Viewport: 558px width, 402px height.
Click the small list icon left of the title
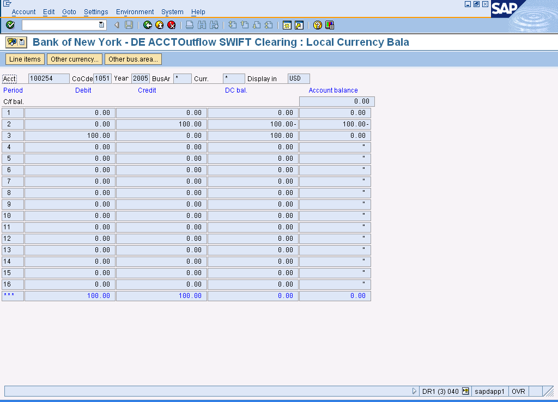[22, 42]
